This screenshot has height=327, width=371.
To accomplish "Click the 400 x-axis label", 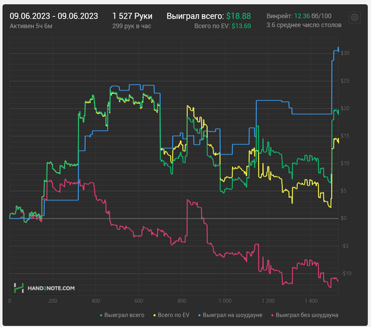I will (95, 301).
